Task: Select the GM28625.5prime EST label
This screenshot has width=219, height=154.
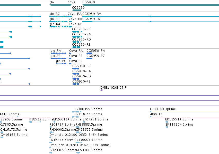Action: click(89, 130)
